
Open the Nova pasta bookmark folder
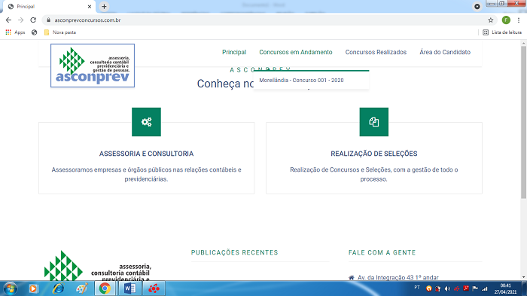pyautogui.click(x=60, y=32)
